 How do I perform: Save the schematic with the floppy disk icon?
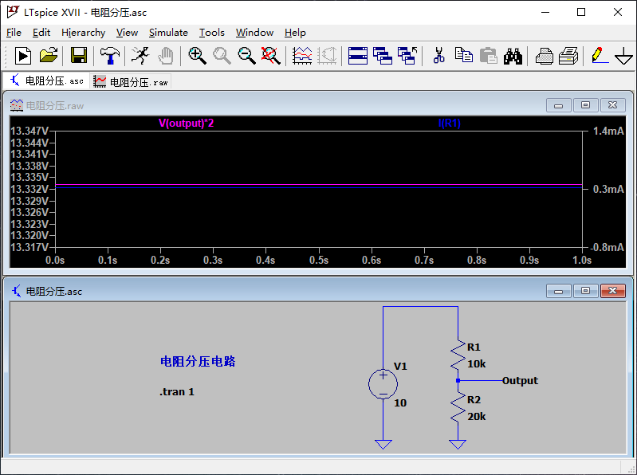[x=78, y=55]
